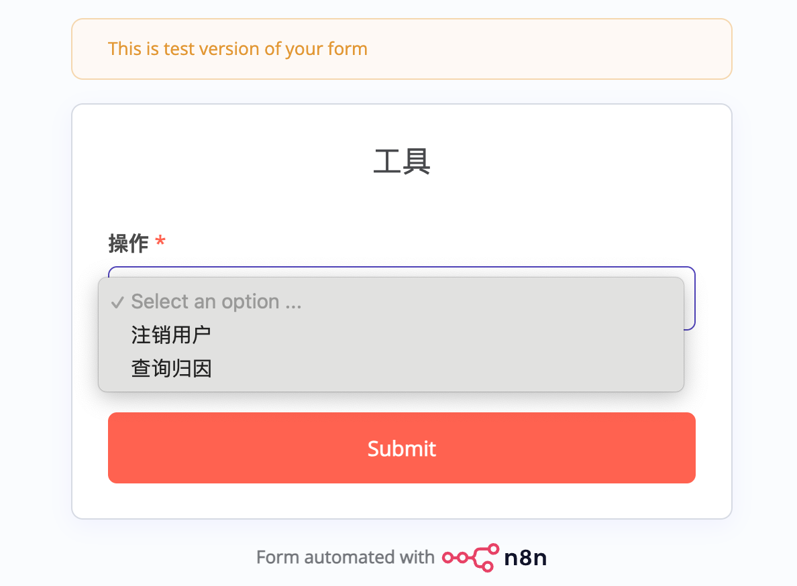The image size is (797, 586).
Task: Click the "This is test version" banner text
Action: [237, 49]
